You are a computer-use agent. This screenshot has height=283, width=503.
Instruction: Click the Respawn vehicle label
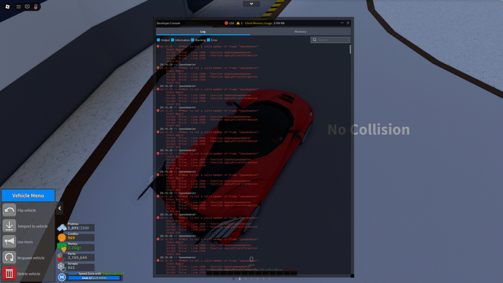[31, 258]
